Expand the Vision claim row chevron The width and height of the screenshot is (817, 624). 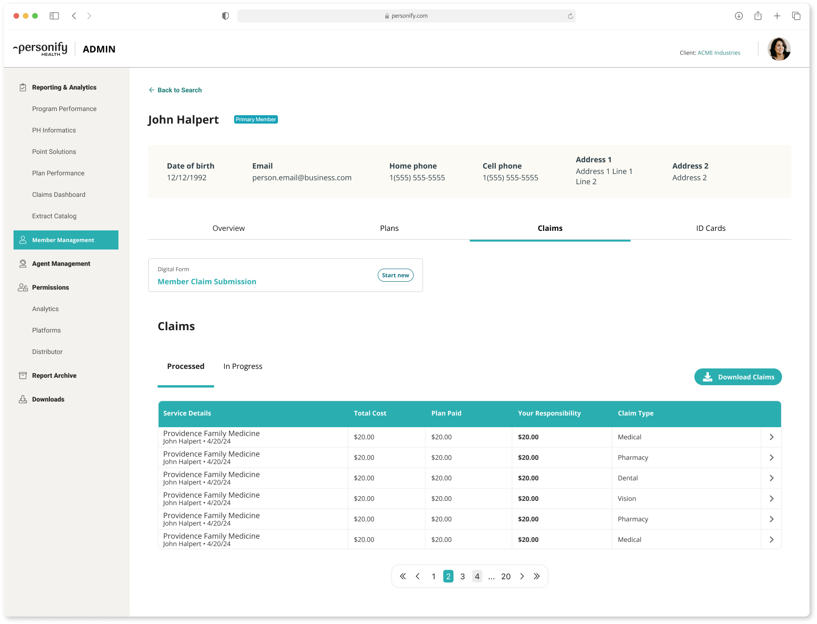click(772, 499)
